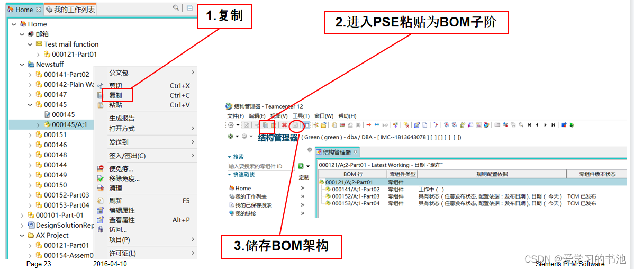Click the green down-arrow icon at toolbar end
This screenshot has height=269, width=634.
coord(572,125)
